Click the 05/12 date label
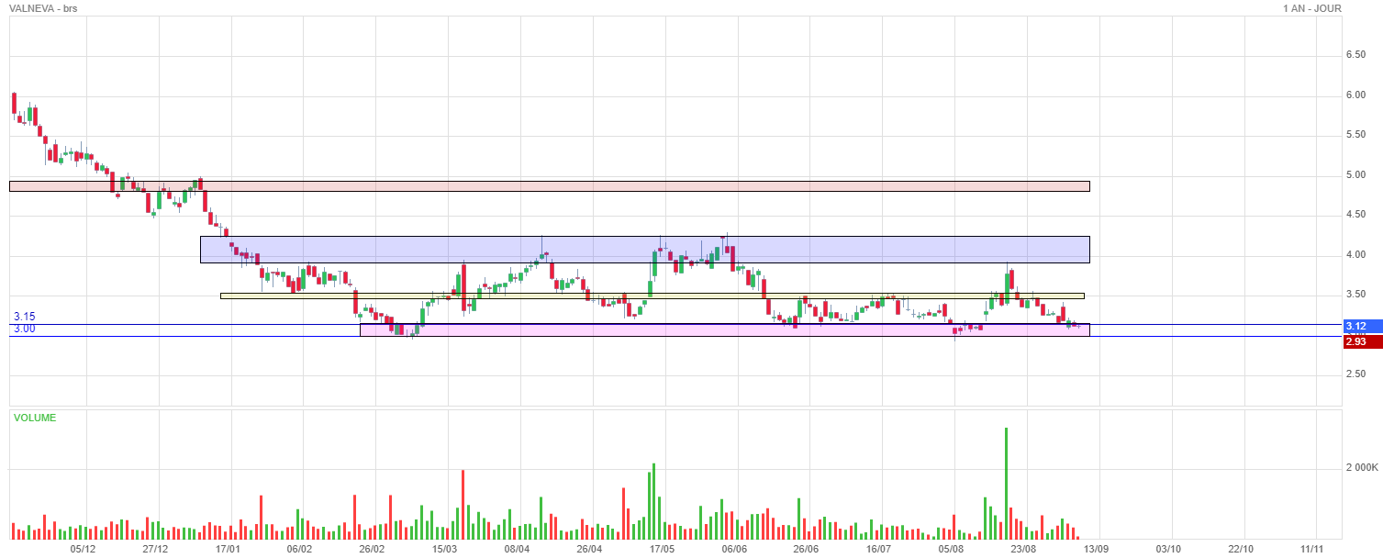 click(83, 549)
